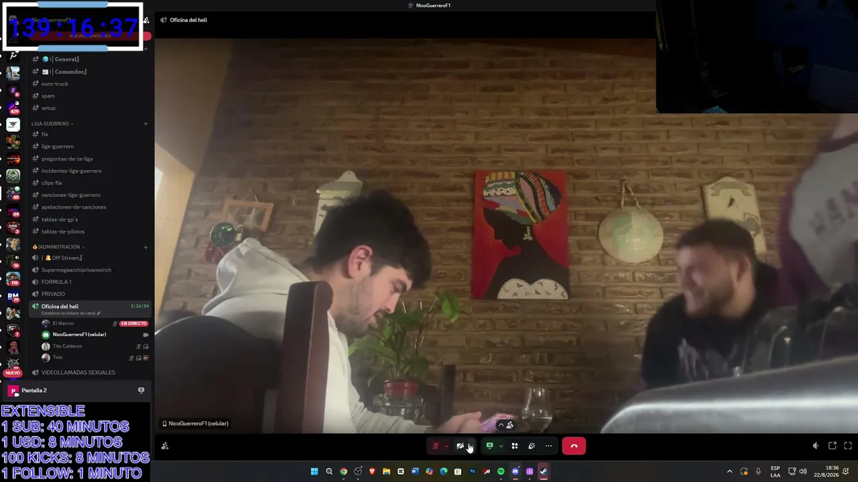This screenshot has height=482, width=858.
Task: Open the activities launcher icon
Action: [x=515, y=446]
